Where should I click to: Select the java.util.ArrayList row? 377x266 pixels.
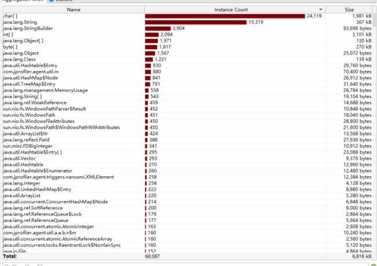coord(187,195)
